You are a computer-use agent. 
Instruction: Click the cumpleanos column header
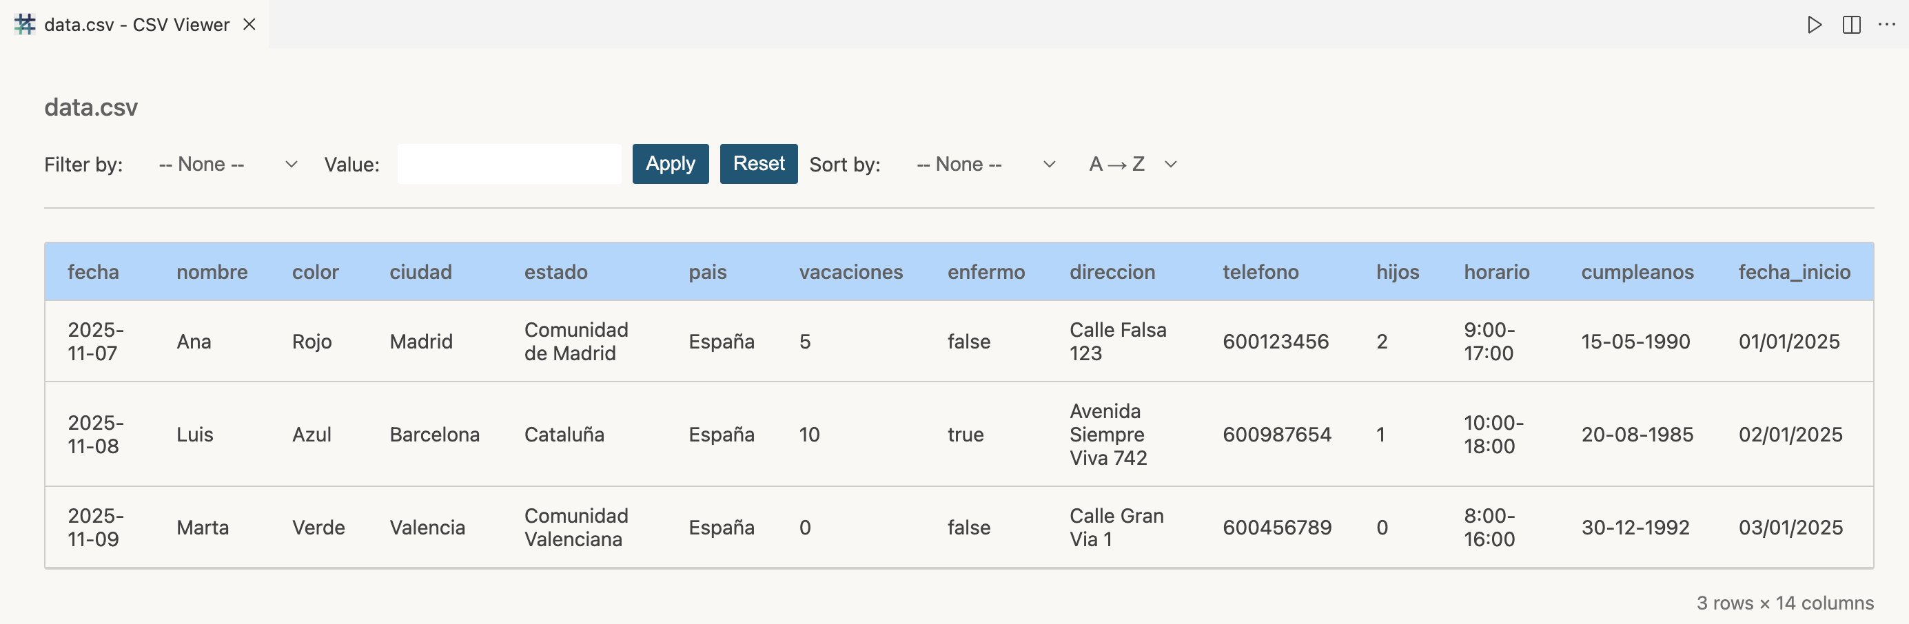pyautogui.click(x=1637, y=271)
